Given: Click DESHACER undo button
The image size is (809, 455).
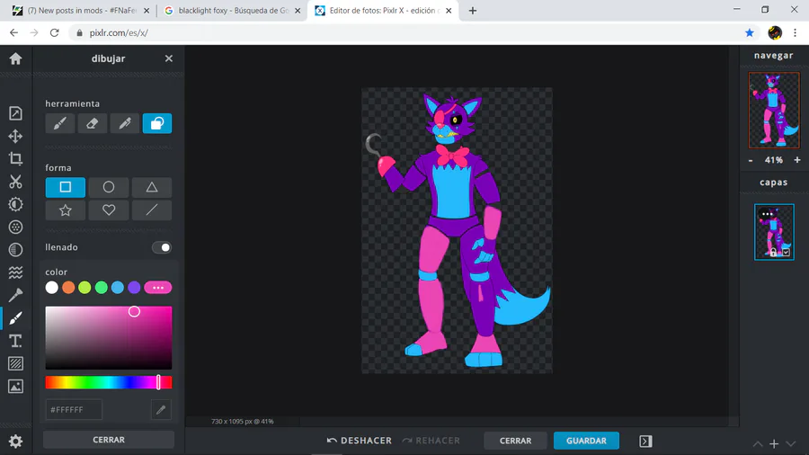Looking at the screenshot, I should (360, 441).
